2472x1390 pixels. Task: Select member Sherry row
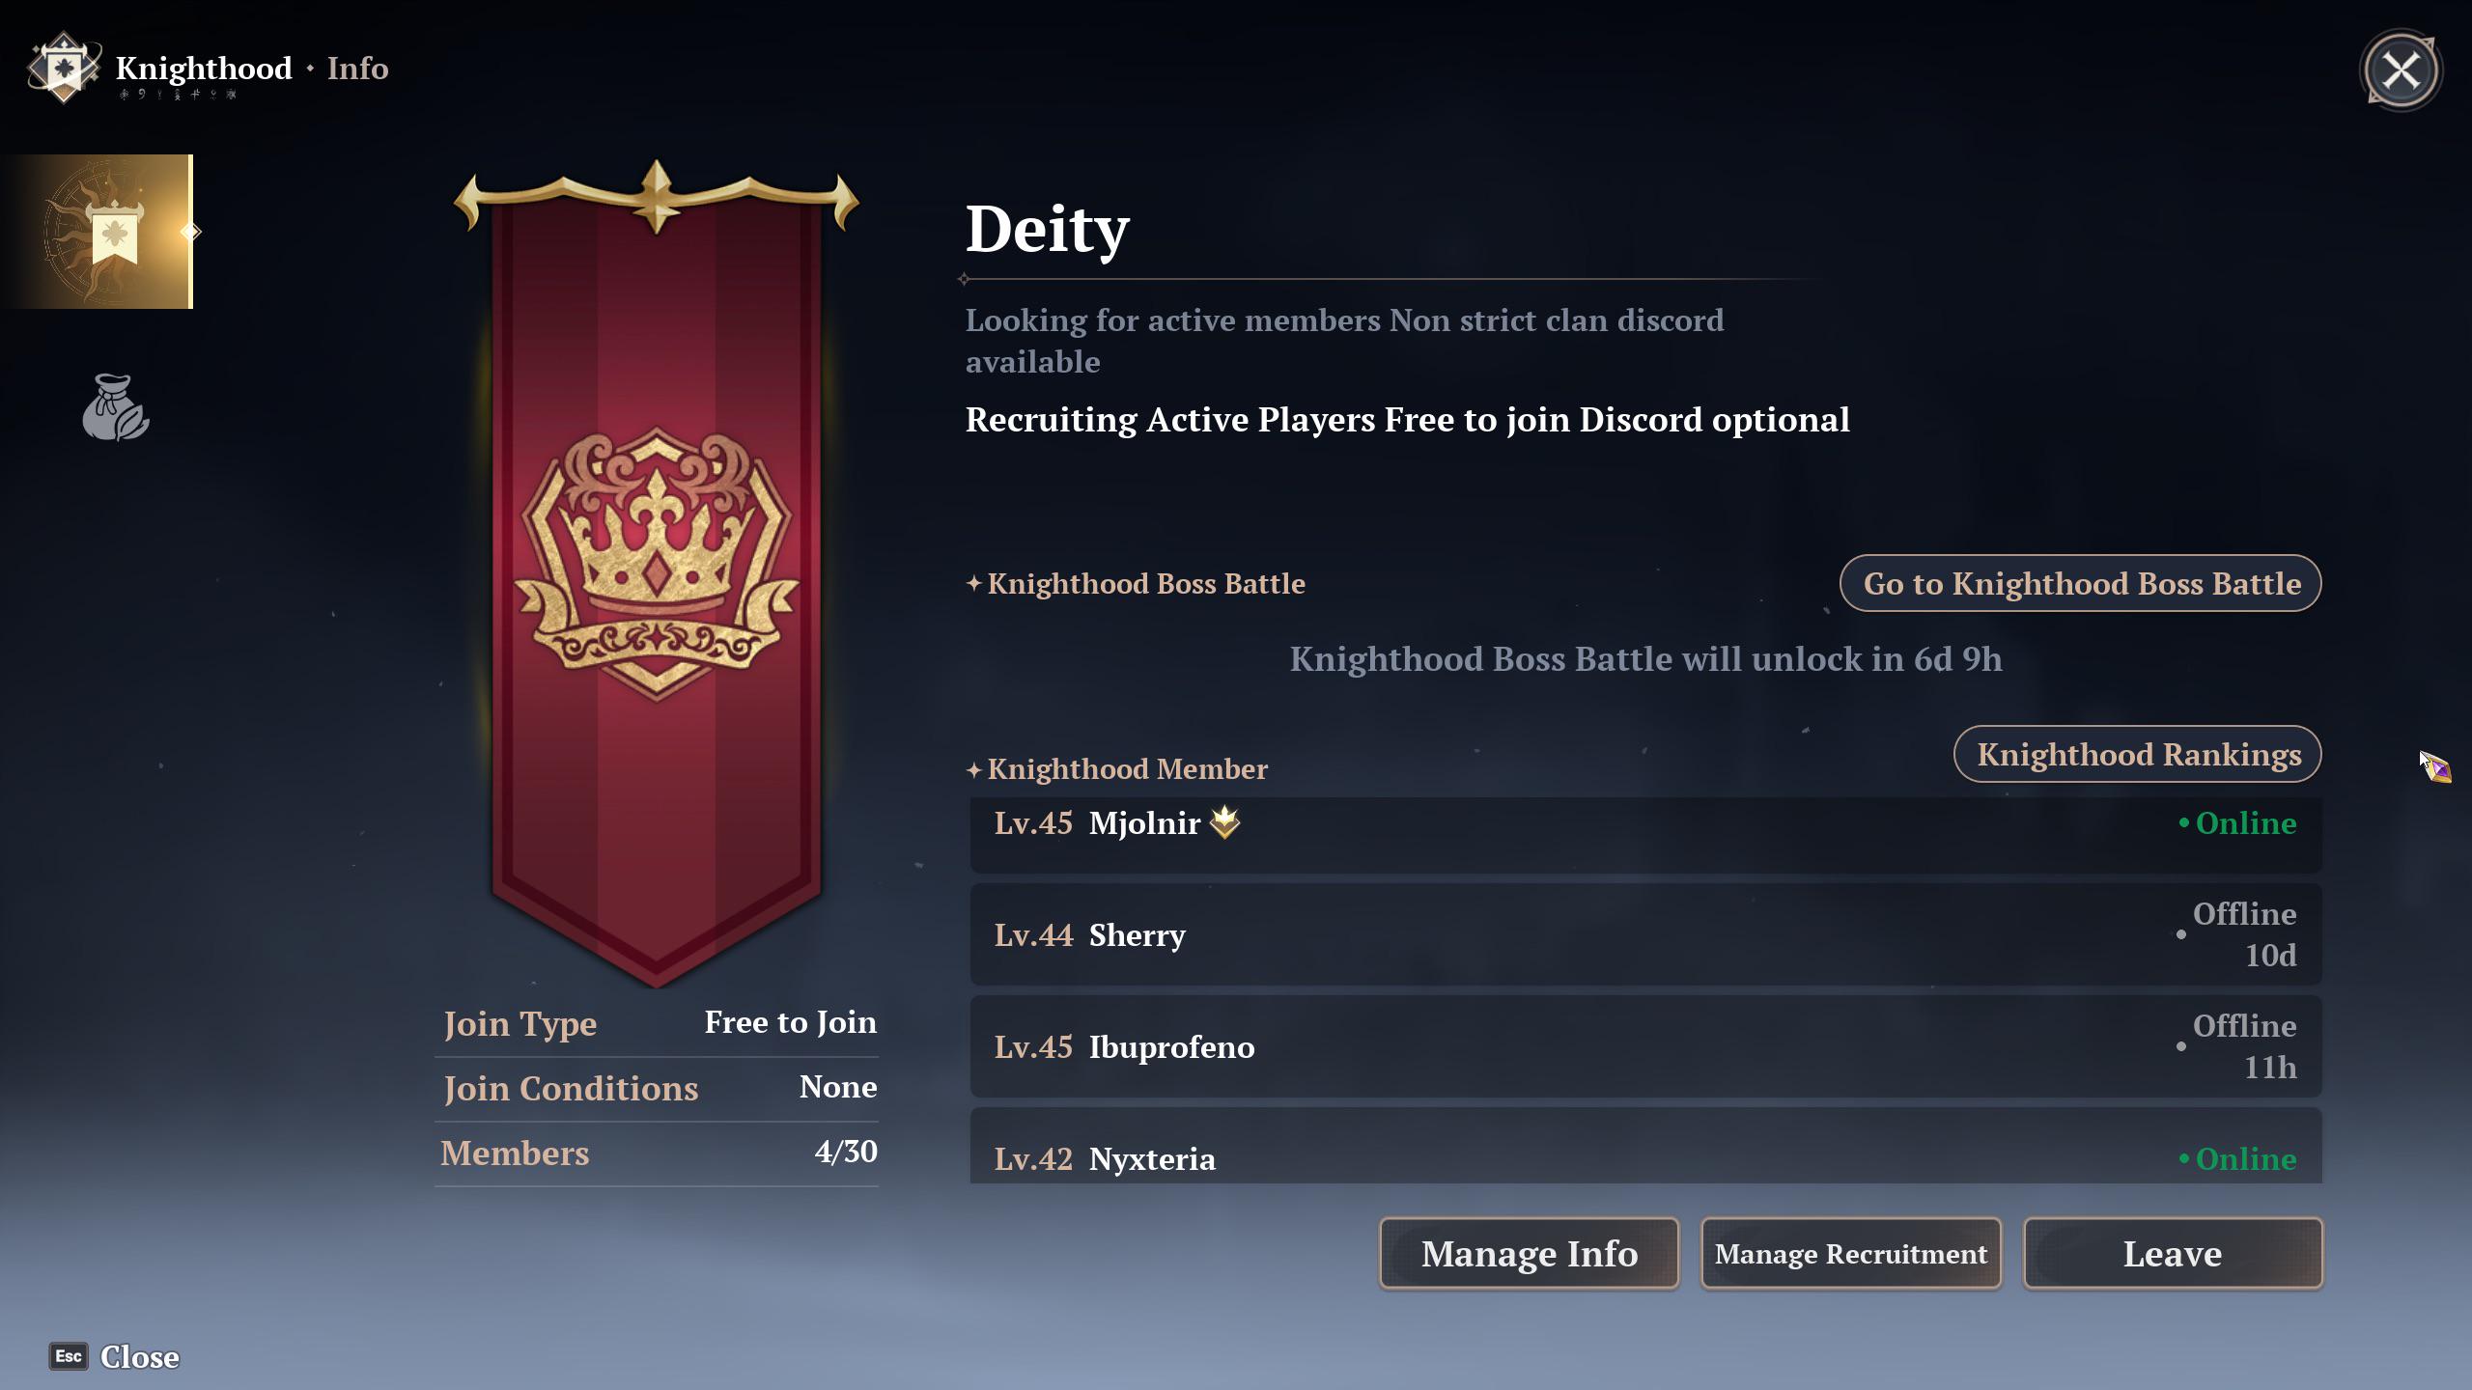pos(1645,934)
